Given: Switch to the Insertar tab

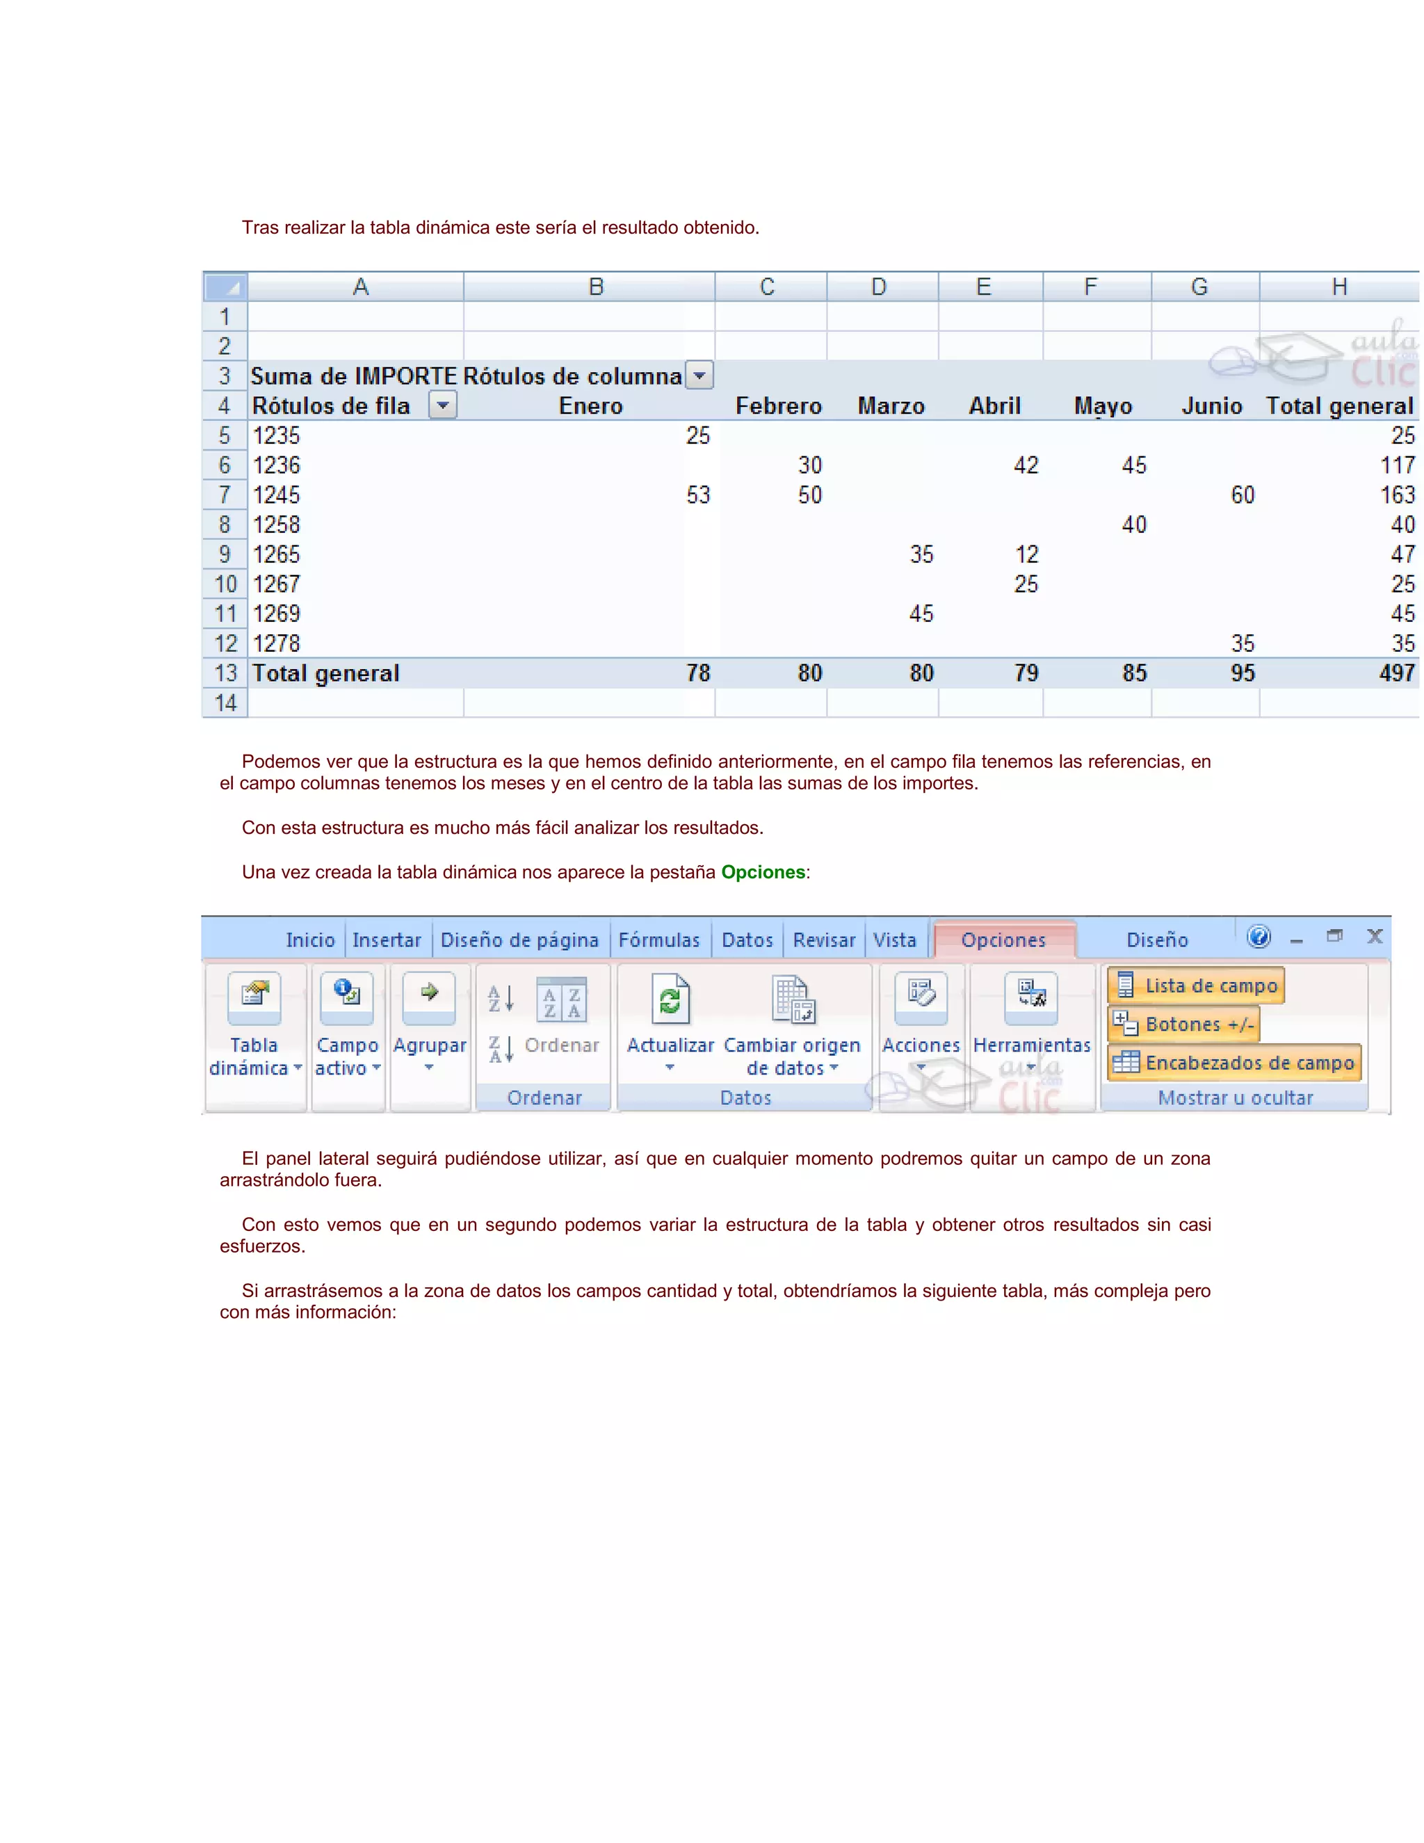Looking at the screenshot, I should tap(387, 940).
